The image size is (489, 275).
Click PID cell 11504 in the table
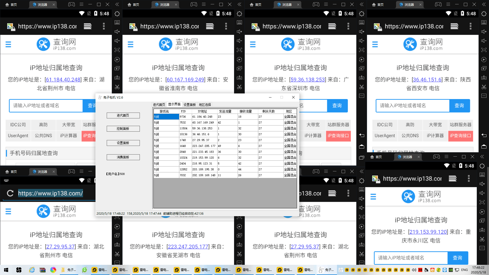pyautogui.click(x=185, y=128)
